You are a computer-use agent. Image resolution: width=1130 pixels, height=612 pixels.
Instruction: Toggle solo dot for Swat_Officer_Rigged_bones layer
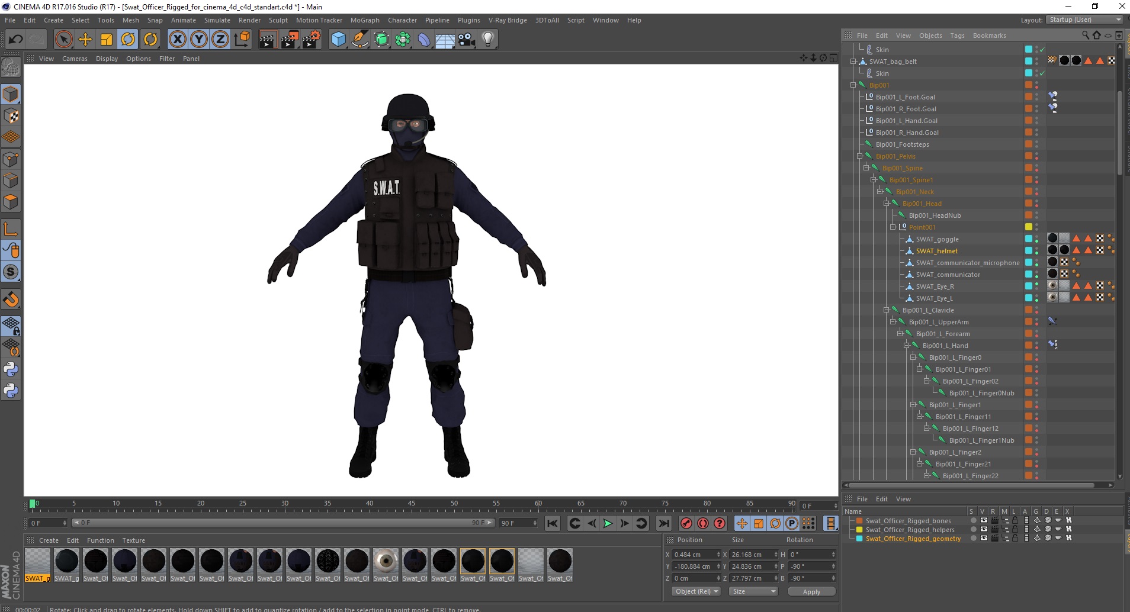(973, 521)
